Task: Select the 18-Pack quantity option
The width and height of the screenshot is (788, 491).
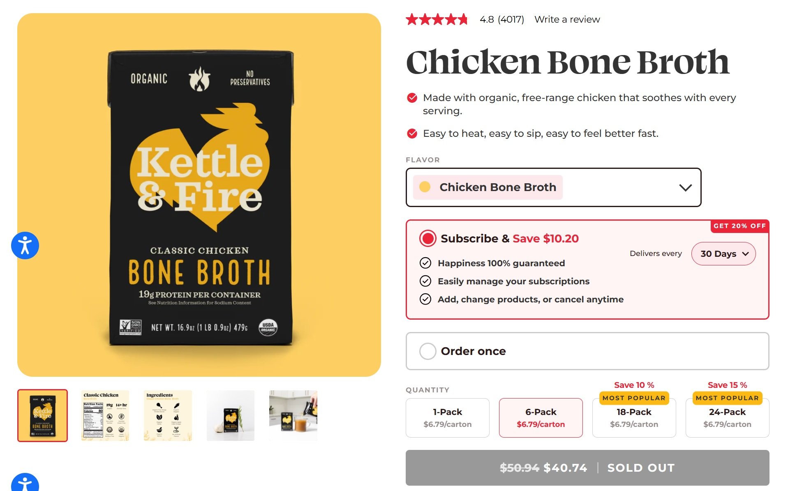Action: coord(634,417)
